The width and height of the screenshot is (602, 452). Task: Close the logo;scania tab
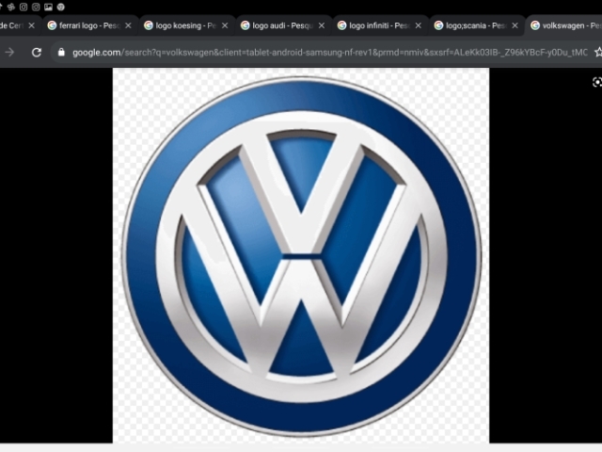pyautogui.click(x=515, y=25)
